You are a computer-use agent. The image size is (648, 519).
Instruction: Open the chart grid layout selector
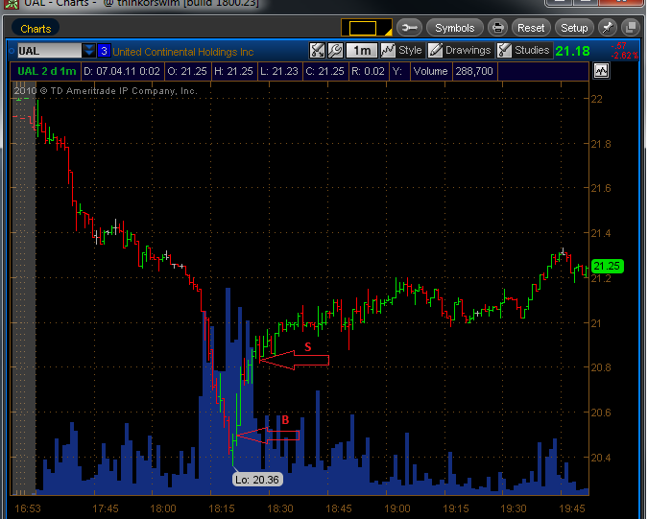(366, 28)
